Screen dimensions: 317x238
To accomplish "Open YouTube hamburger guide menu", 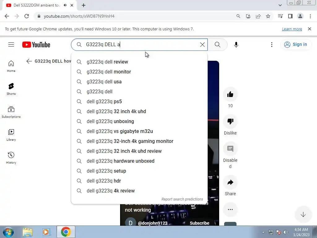I will pyautogui.click(x=11, y=45).
